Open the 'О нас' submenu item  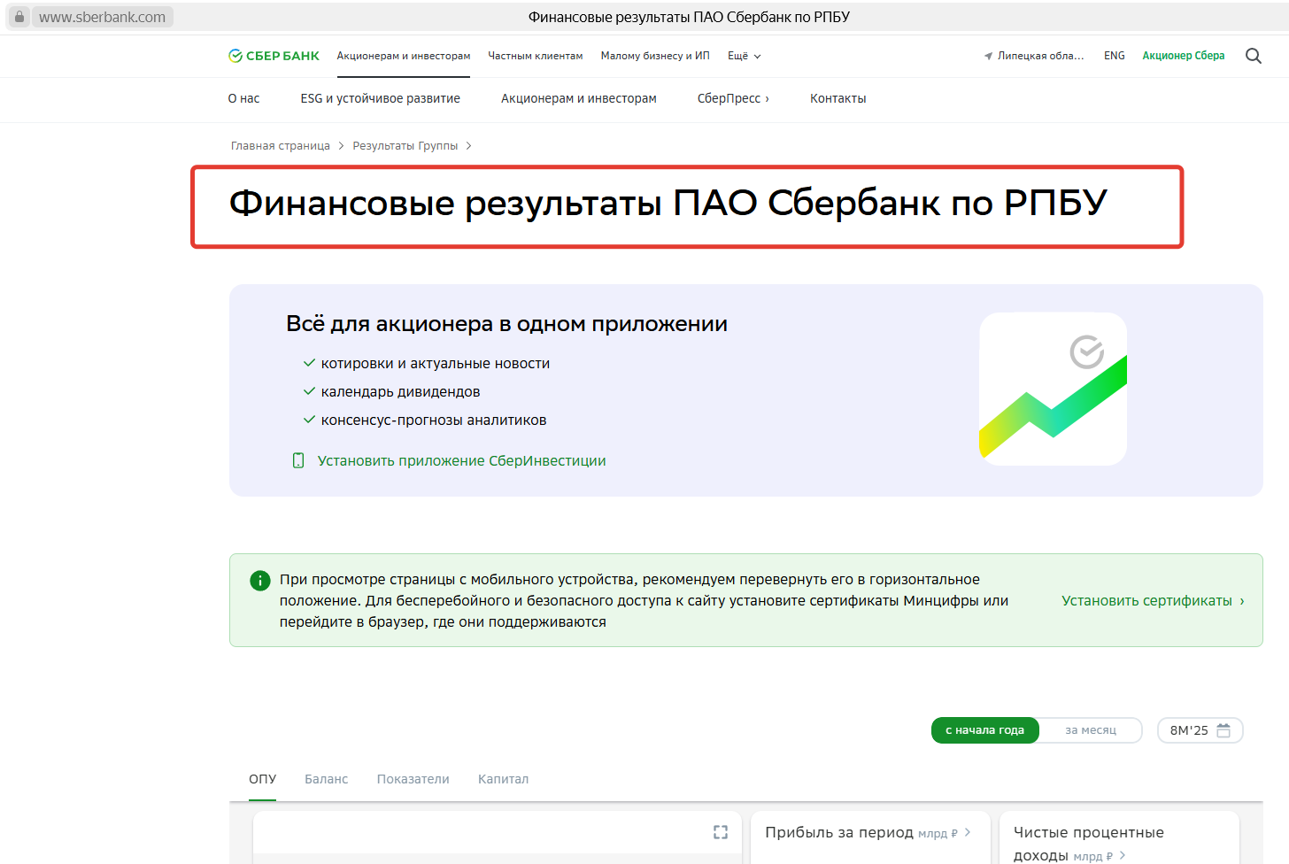coord(244,98)
